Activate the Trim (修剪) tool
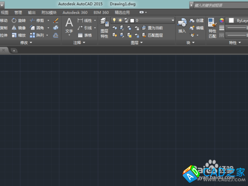The height and width of the screenshot is (186, 248). click(x=37, y=20)
